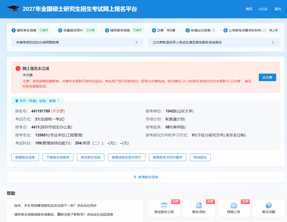Click 取消报名 button

[x=200, y=157]
